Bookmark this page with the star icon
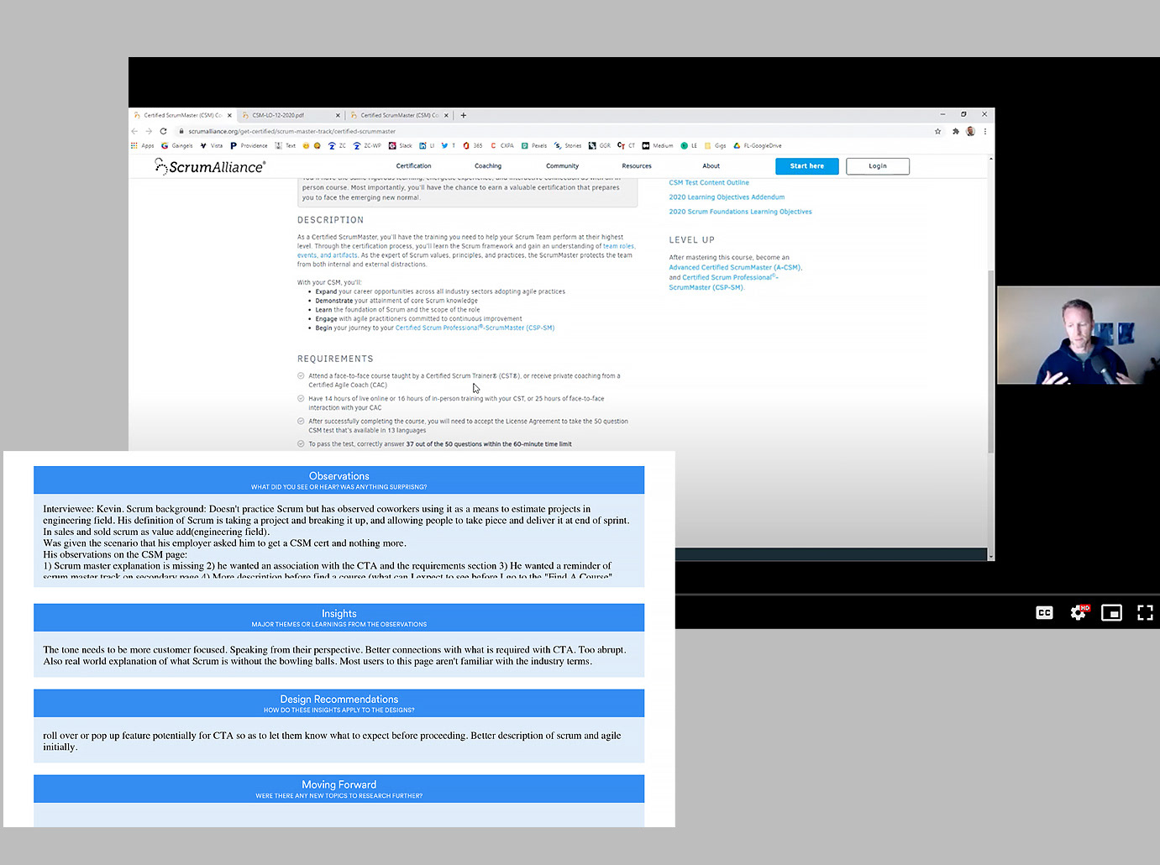Viewport: 1160px width, 865px height. 938,131
